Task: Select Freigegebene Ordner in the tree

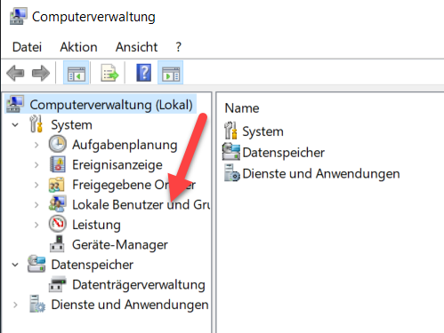Action: pos(133,185)
